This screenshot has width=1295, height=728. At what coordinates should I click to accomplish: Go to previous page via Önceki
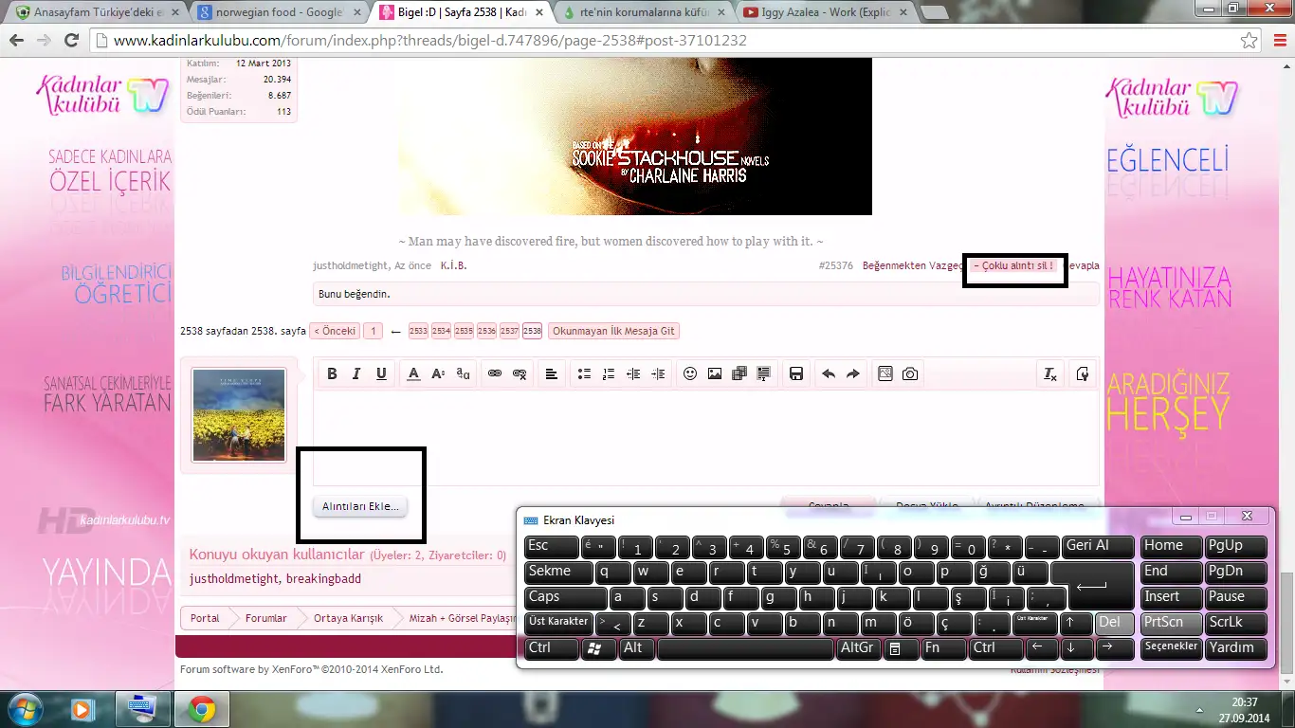pyautogui.click(x=335, y=331)
